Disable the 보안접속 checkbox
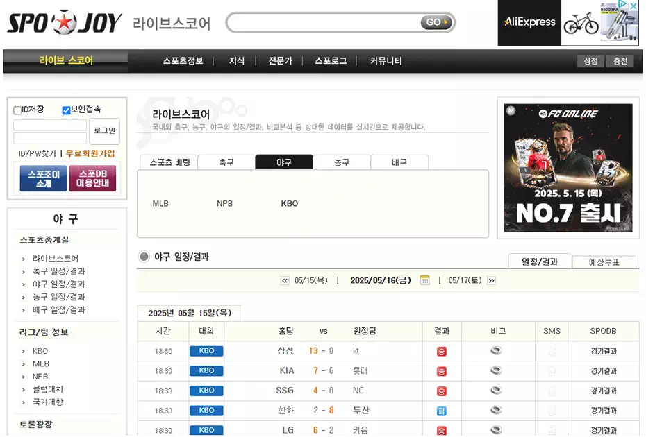Screen dimensions: 646x437 [65, 110]
